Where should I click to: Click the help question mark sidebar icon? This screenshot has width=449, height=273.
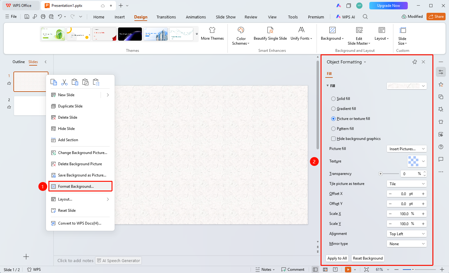(441, 147)
